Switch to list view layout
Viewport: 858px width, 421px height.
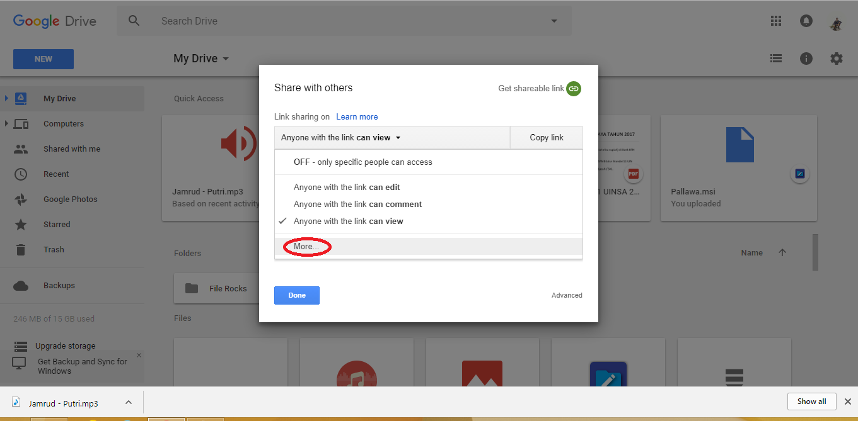(776, 58)
